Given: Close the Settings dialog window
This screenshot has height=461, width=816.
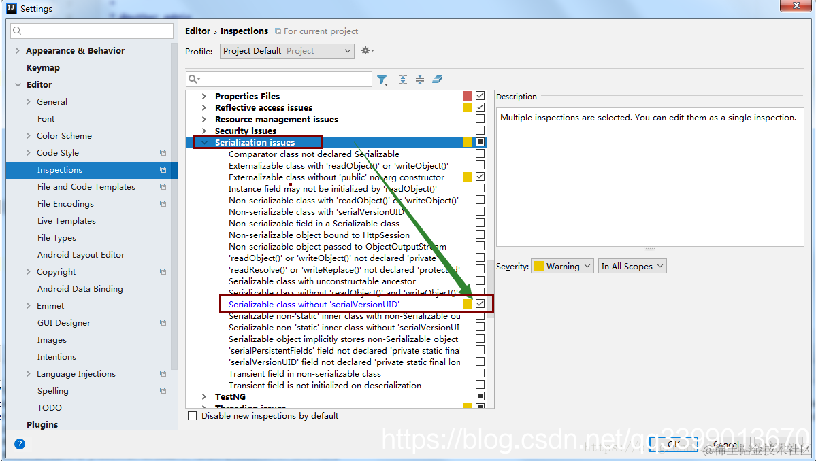Looking at the screenshot, I should click(x=796, y=5).
